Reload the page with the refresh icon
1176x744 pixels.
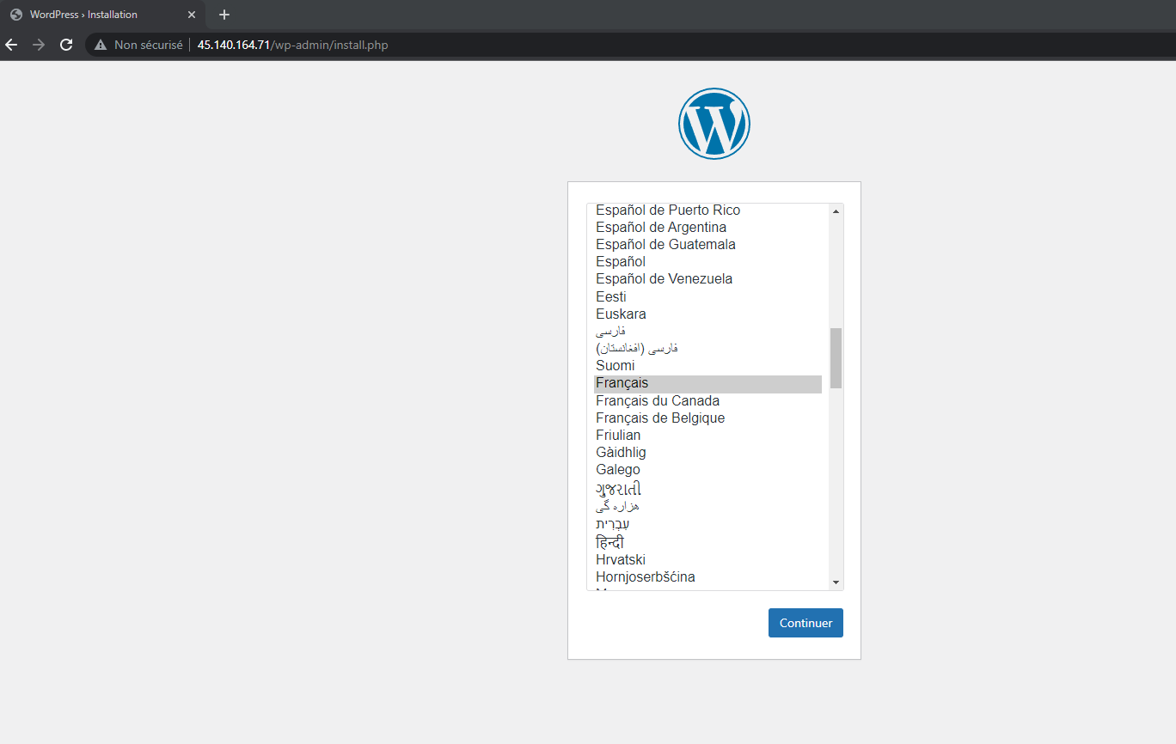66,45
